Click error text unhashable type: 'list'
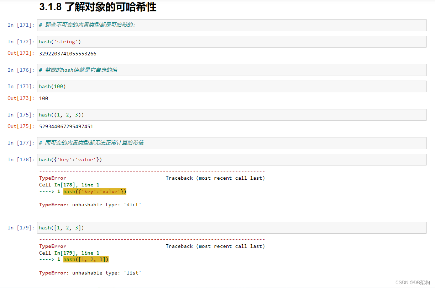Viewport: 435px width, 288px height. click(107, 273)
